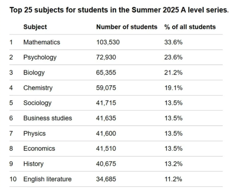Select the Business studies subject cell
231x189 pixels.
pyautogui.click(x=48, y=118)
